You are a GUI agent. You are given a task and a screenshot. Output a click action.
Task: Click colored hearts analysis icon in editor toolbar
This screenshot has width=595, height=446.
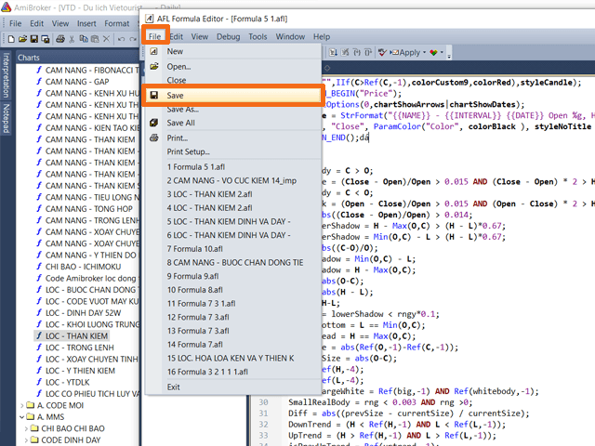pos(433,52)
